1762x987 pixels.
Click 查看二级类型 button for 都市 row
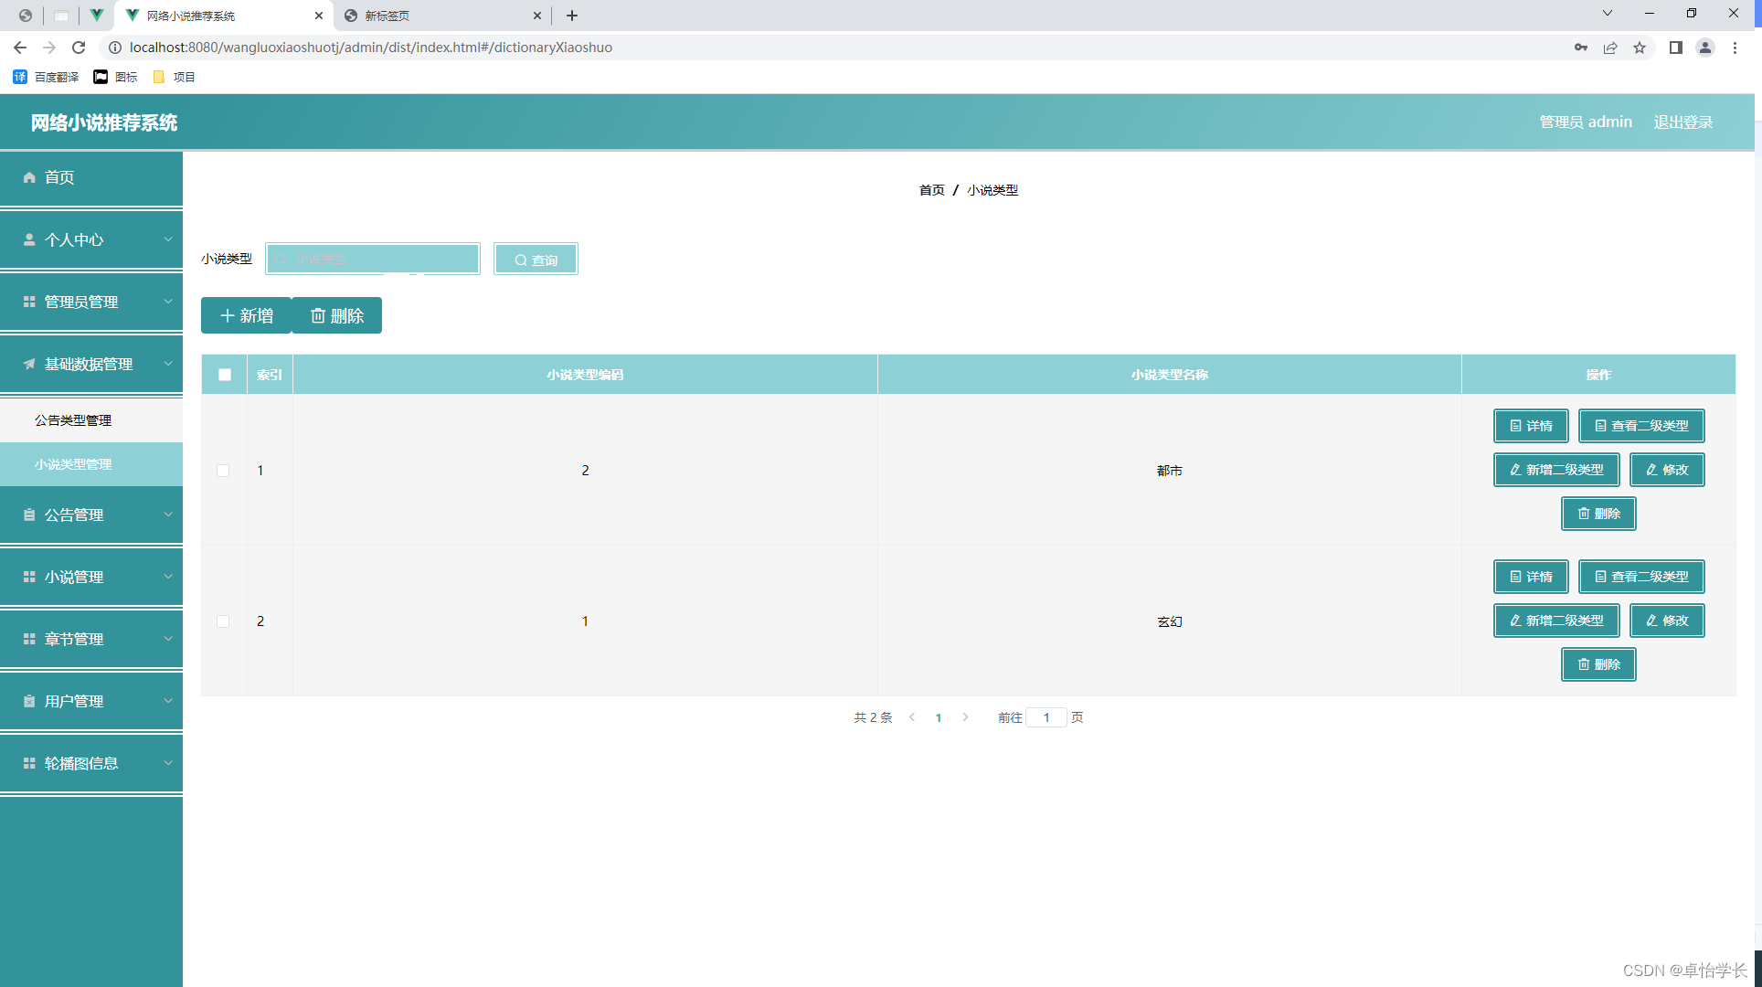pyautogui.click(x=1640, y=426)
